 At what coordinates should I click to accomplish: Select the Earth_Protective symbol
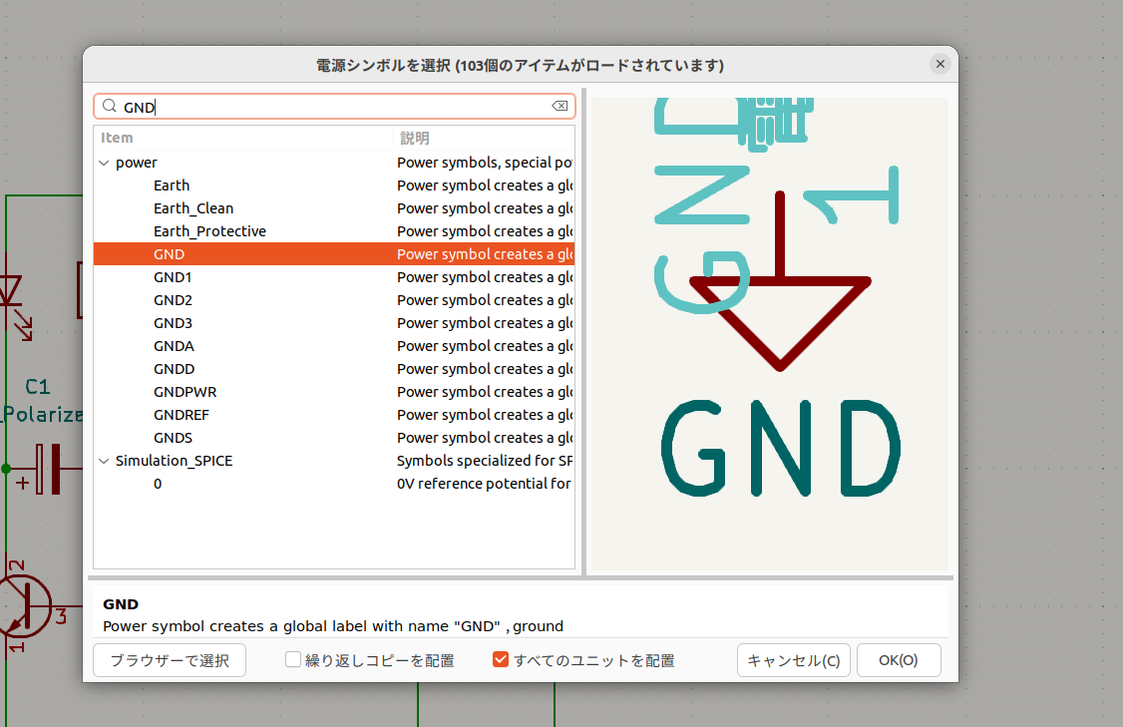pyautogui.click(x=209, y=231)
